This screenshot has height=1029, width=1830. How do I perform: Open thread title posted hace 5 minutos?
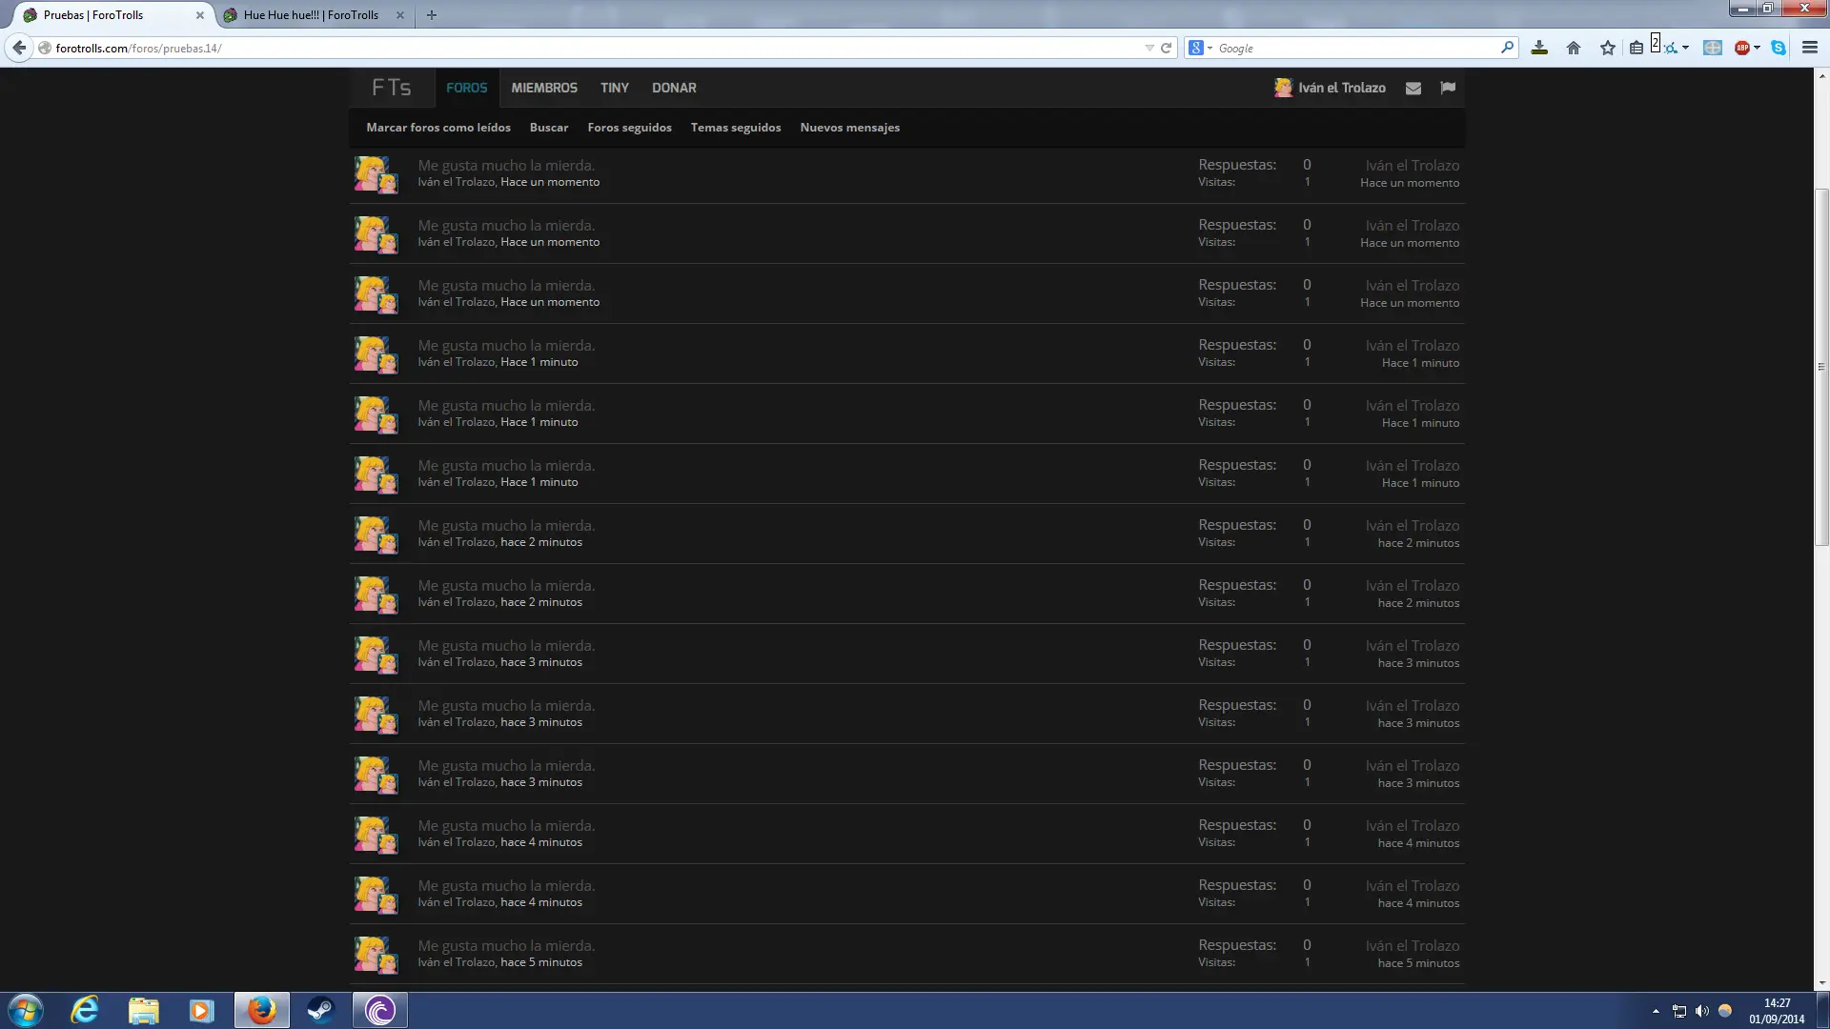pyautogui.click(x=506, y=945)
